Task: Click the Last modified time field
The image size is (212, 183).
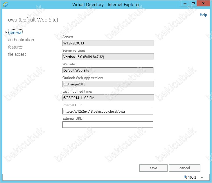Action: 108,98
